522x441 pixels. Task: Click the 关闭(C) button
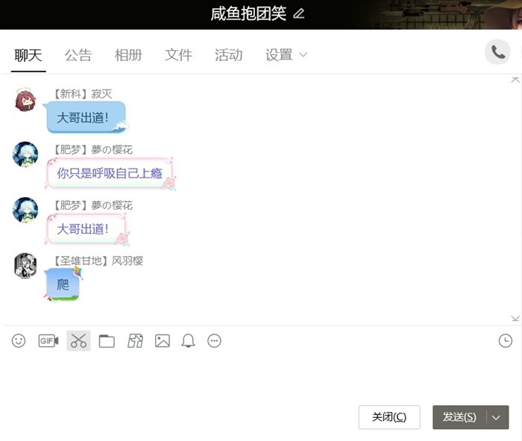[x=389, y=417]
